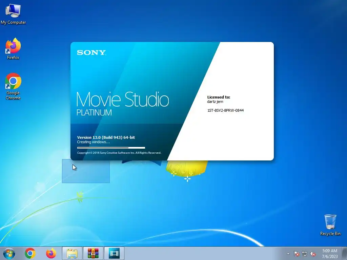Select the Google Chrome desktop shortcut

(13, 86)
